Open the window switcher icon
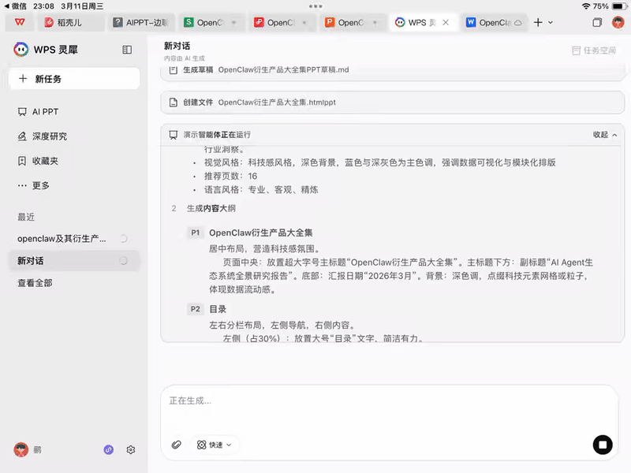This screenshot has height=473, width=631. (597, 23)
